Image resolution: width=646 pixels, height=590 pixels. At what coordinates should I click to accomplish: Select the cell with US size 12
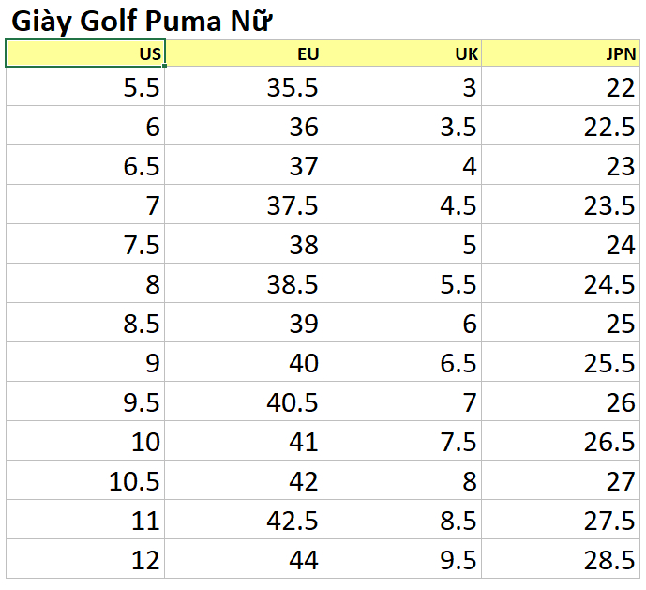(85, 559)
